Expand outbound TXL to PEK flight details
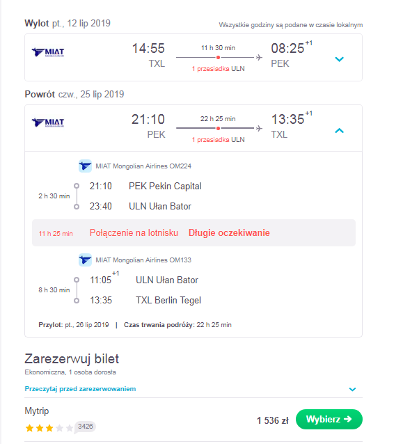403x444 pixels. click(339, 59)
